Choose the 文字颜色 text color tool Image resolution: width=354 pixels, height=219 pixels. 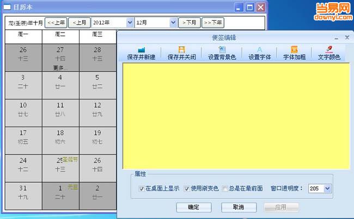(x=329, y=53)
